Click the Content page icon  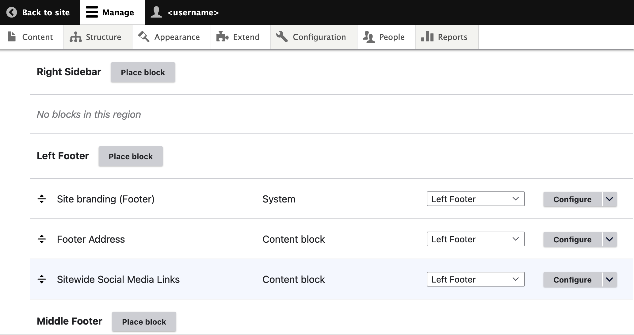point(12,37)
